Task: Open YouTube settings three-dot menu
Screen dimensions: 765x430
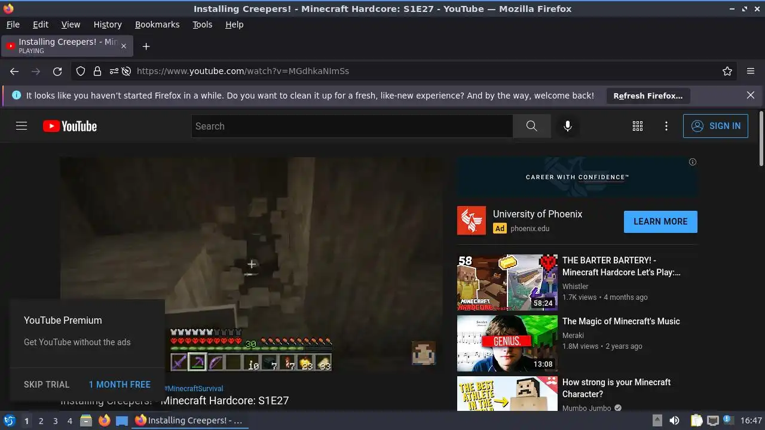Action: (x=666, y=126)
